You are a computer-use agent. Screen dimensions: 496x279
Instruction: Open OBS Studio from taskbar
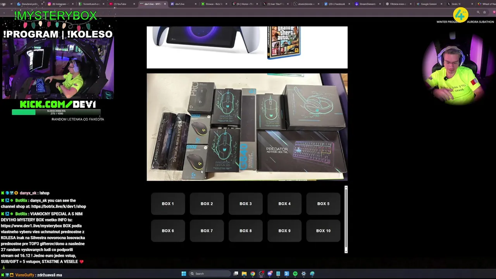[x=261, y=274]
